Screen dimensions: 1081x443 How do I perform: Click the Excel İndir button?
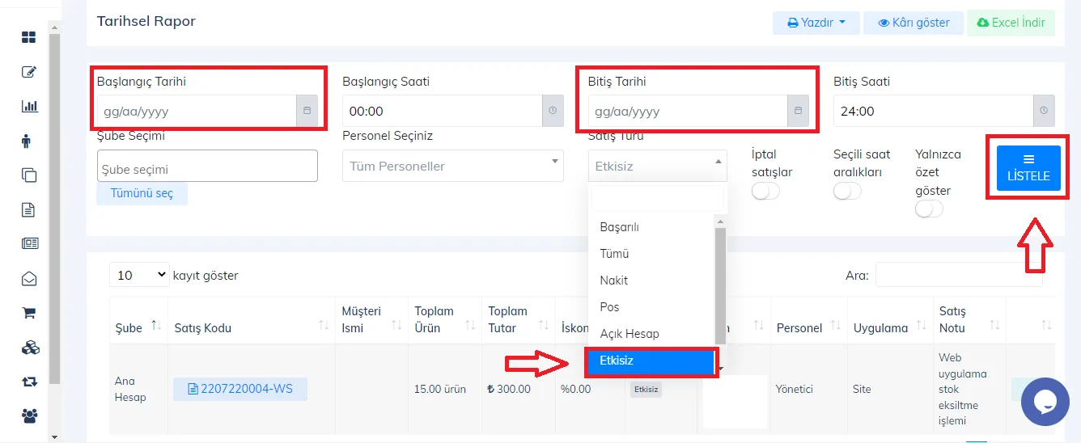click(x=1011, y=23)
